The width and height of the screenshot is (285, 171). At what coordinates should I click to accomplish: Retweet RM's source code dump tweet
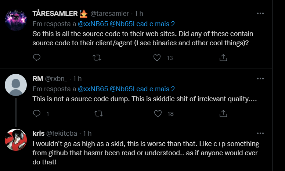tap(97, 114)
